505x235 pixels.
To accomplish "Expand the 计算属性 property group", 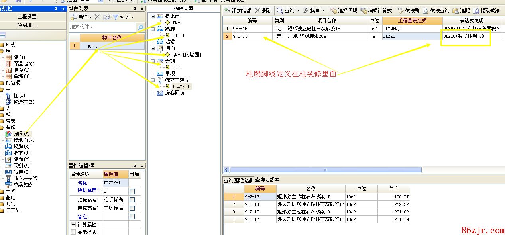I will pyautogui.click(x=73, y=225).
